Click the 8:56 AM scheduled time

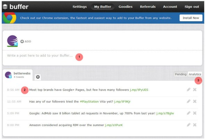click(x=13, y=90)
